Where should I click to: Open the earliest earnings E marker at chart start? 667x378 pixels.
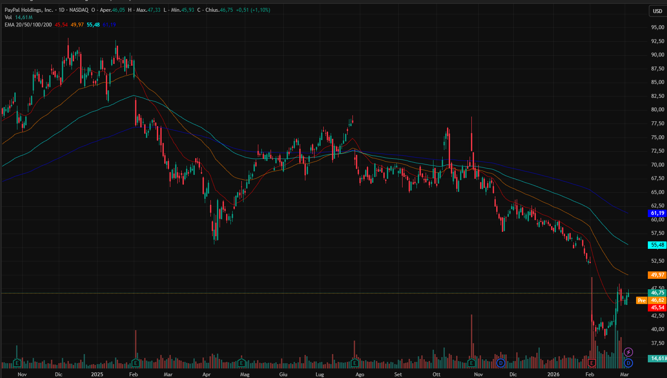17,363
